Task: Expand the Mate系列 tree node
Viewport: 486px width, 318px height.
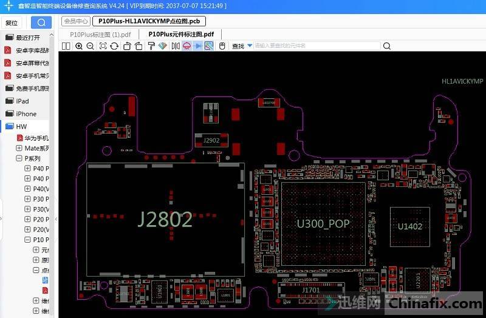Action: click(19, 148)
